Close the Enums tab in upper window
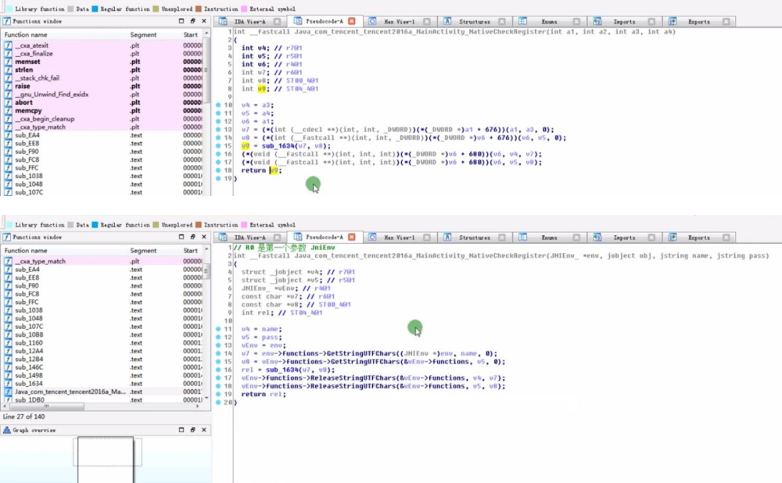 click(576, 21)
